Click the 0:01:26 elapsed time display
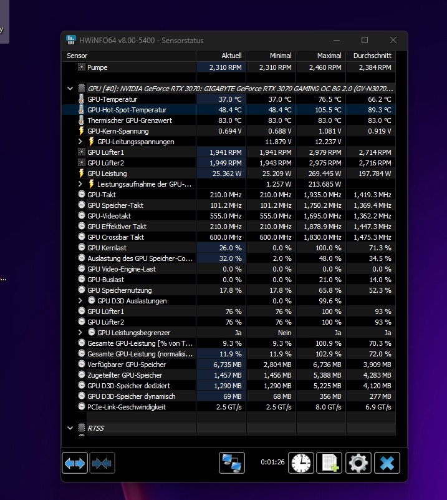The height and width of the screenshot is (500, 447). pos(272,462)
